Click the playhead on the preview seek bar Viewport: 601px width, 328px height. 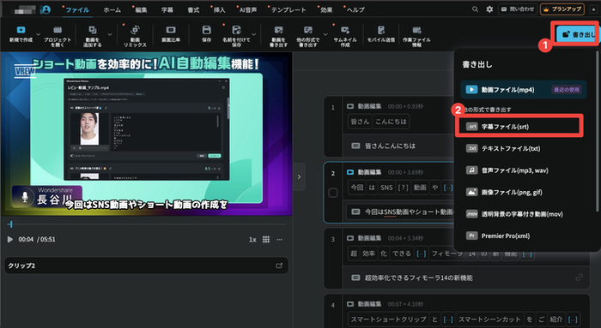10,224
